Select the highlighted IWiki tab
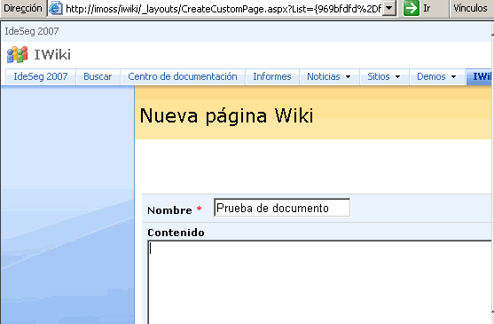 pos(479,76)
